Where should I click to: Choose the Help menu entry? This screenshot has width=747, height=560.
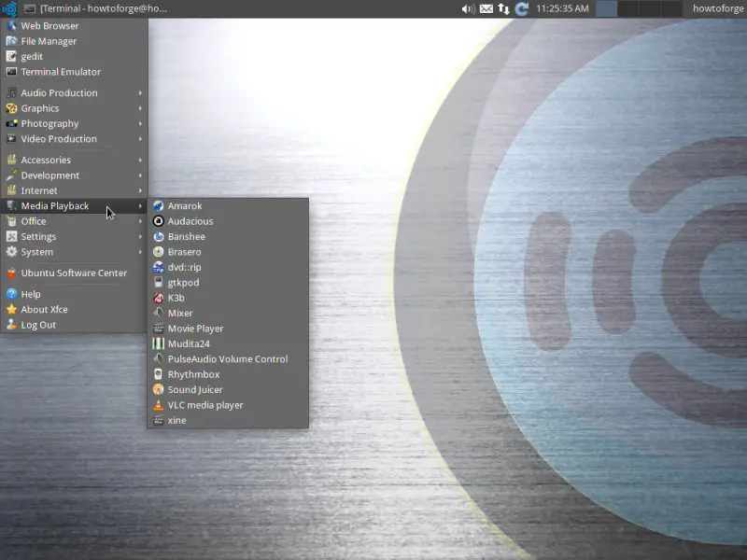pos(75,294)
